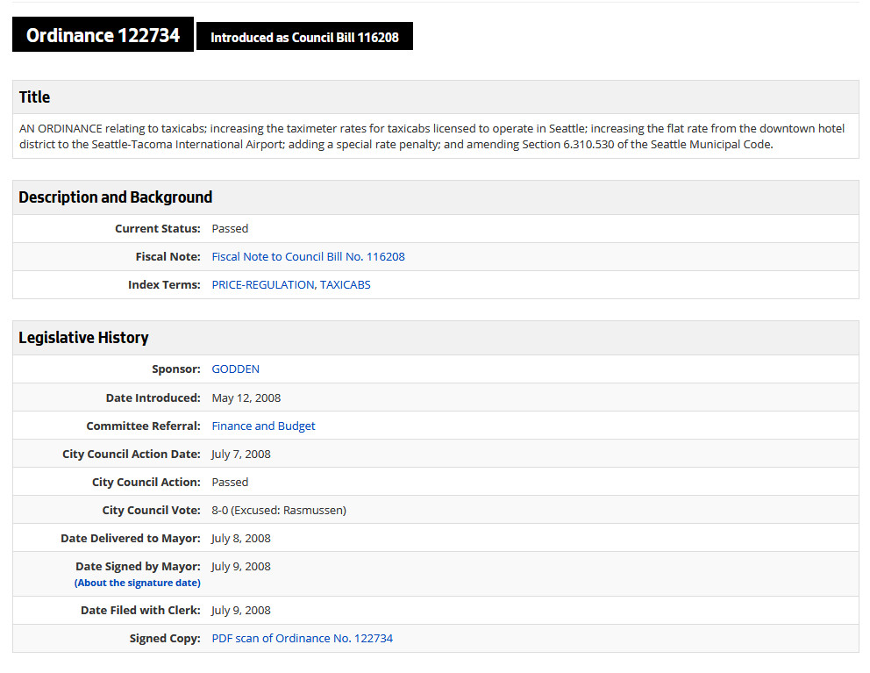Open the Finance and Budget committee link

pyautogui.click(x=263, y=426)
